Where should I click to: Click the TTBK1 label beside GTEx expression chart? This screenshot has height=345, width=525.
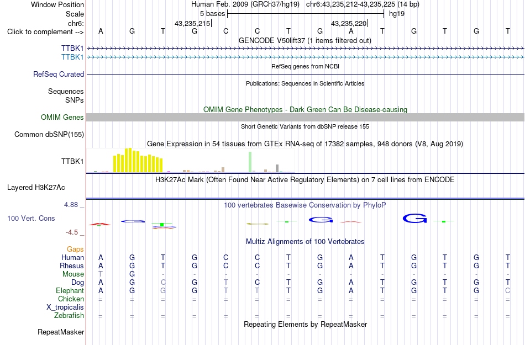point(72,162)
